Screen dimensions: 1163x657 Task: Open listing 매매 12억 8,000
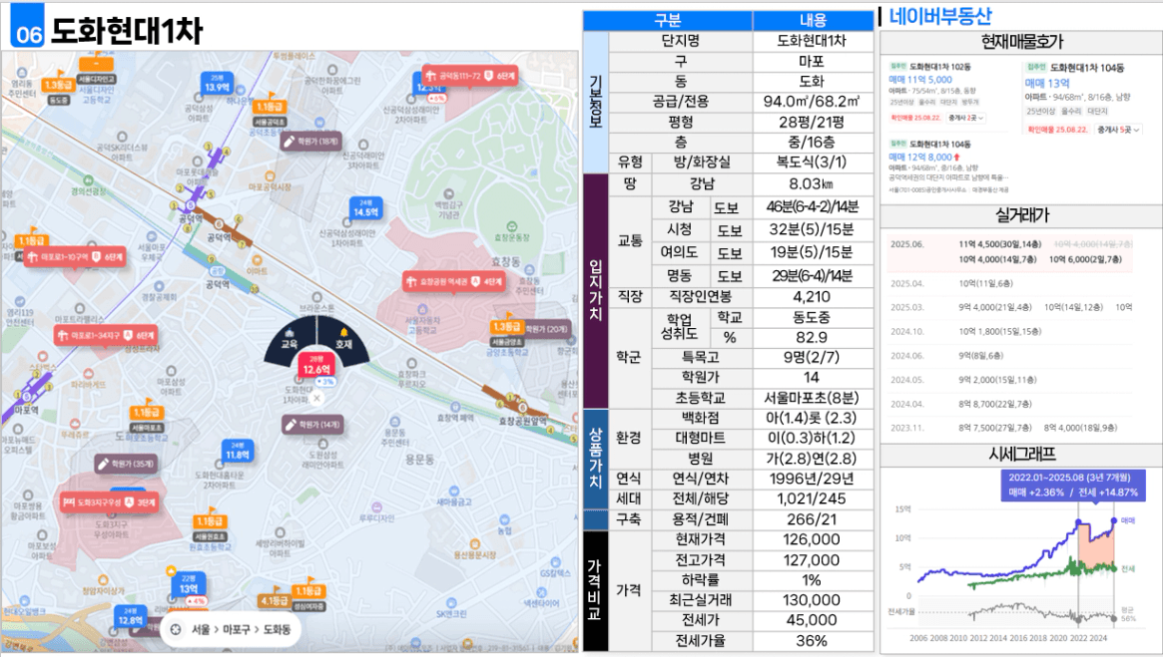(x=919, y=158)
